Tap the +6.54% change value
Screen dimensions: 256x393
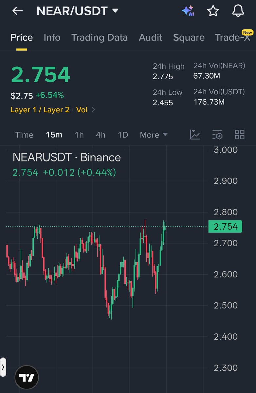(50, 95)
